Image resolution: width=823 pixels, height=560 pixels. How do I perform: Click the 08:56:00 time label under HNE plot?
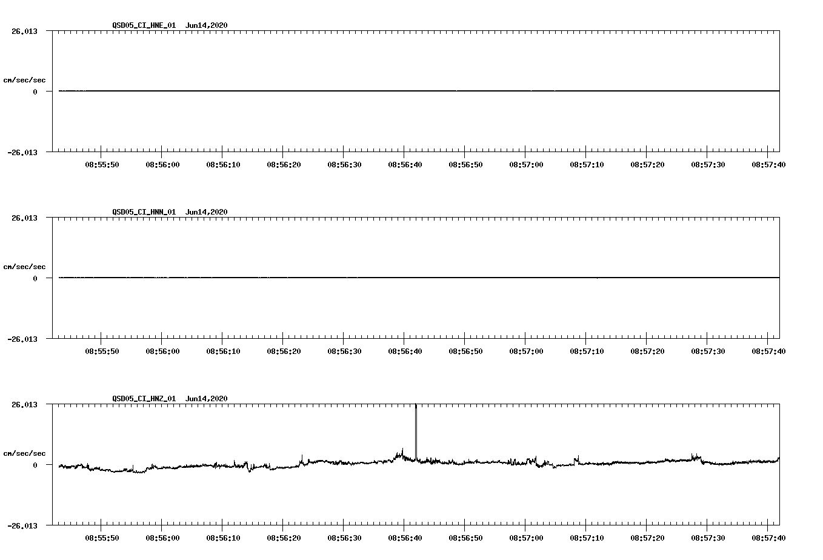point(162,165)
